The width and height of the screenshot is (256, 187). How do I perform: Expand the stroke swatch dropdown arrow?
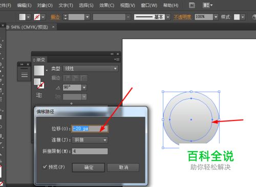[43, 17]
